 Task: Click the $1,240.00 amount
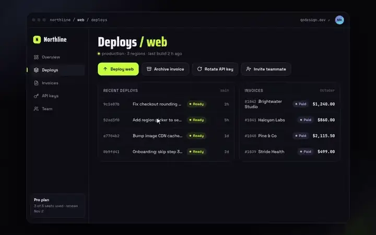click(x=324, y=104)
